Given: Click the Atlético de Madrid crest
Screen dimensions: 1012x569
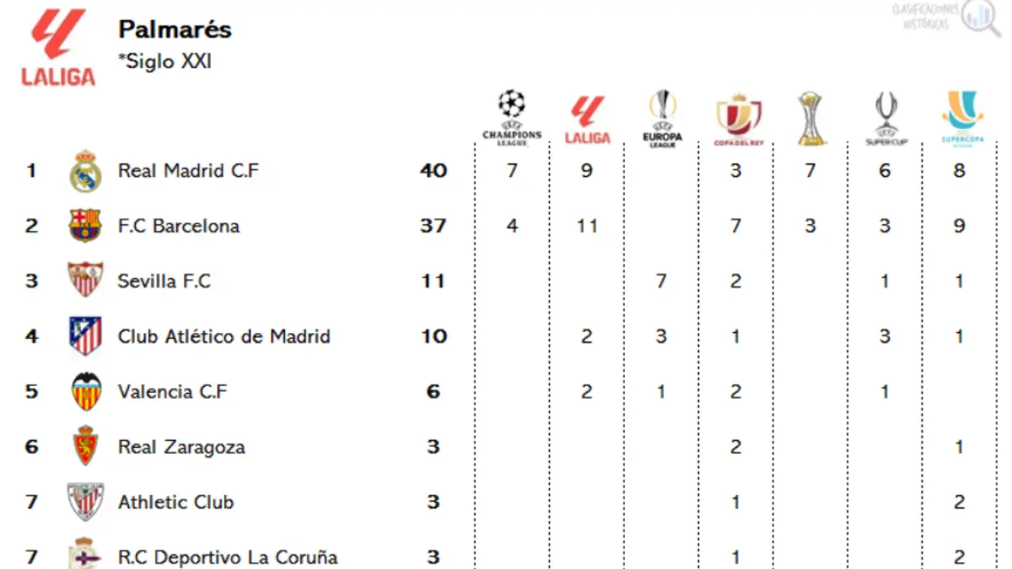Looking at the screenshot, I should (x=85, y=336).
